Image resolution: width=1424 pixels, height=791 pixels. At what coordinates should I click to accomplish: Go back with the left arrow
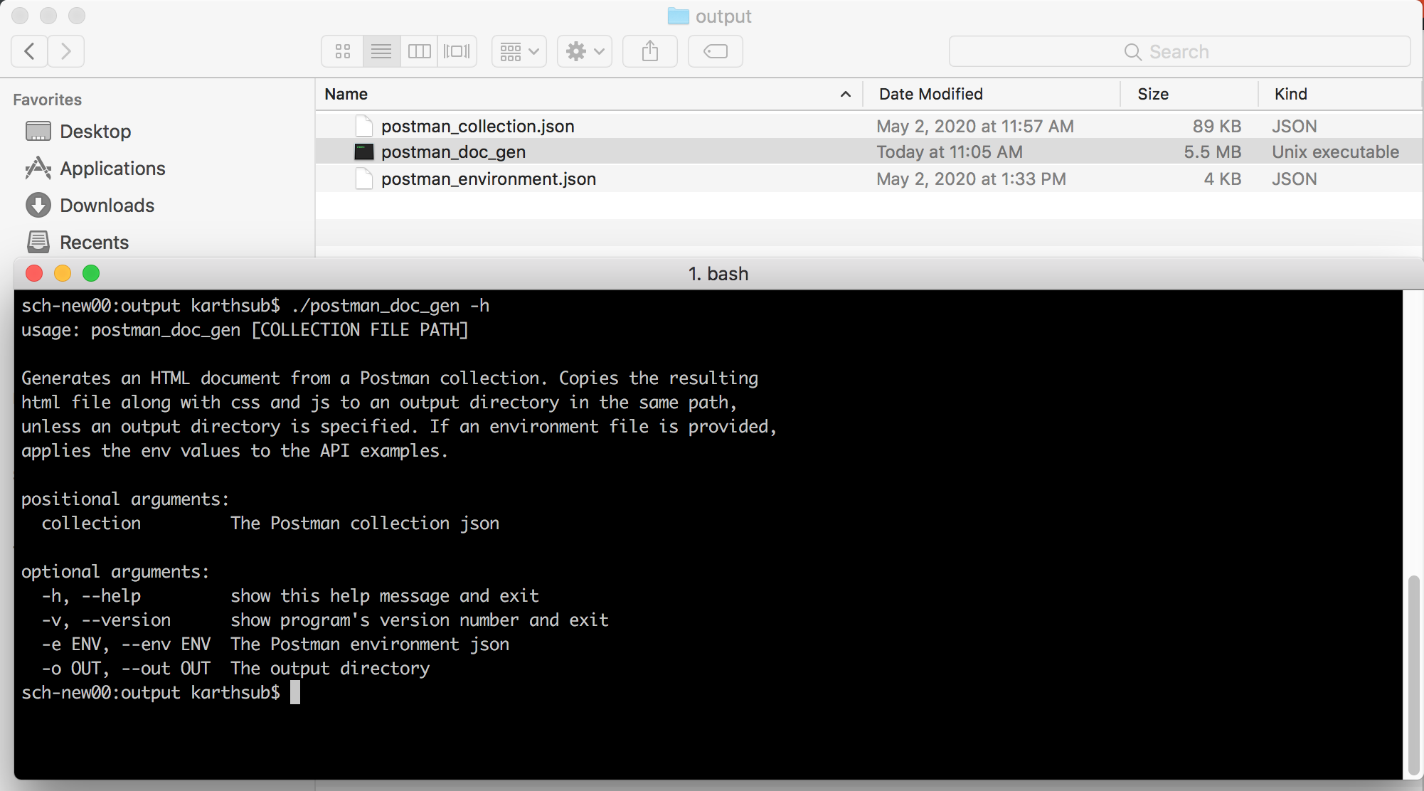click(x=30, y=51)
